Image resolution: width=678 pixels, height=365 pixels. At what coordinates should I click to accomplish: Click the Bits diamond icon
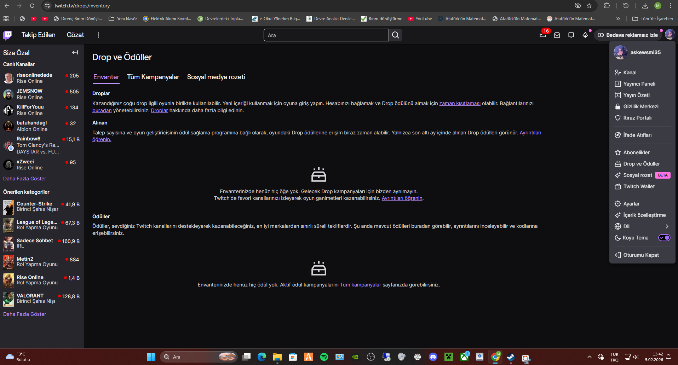(x=585, y=35)
